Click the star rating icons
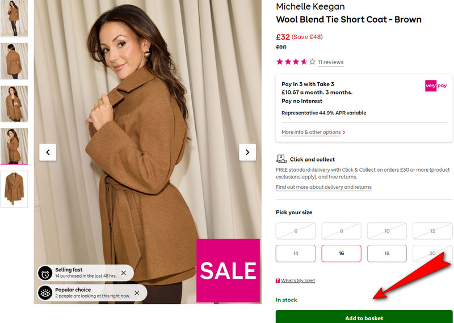Image resolution: width=454 pixels, height=323 pixels. (x=296, y=62)
